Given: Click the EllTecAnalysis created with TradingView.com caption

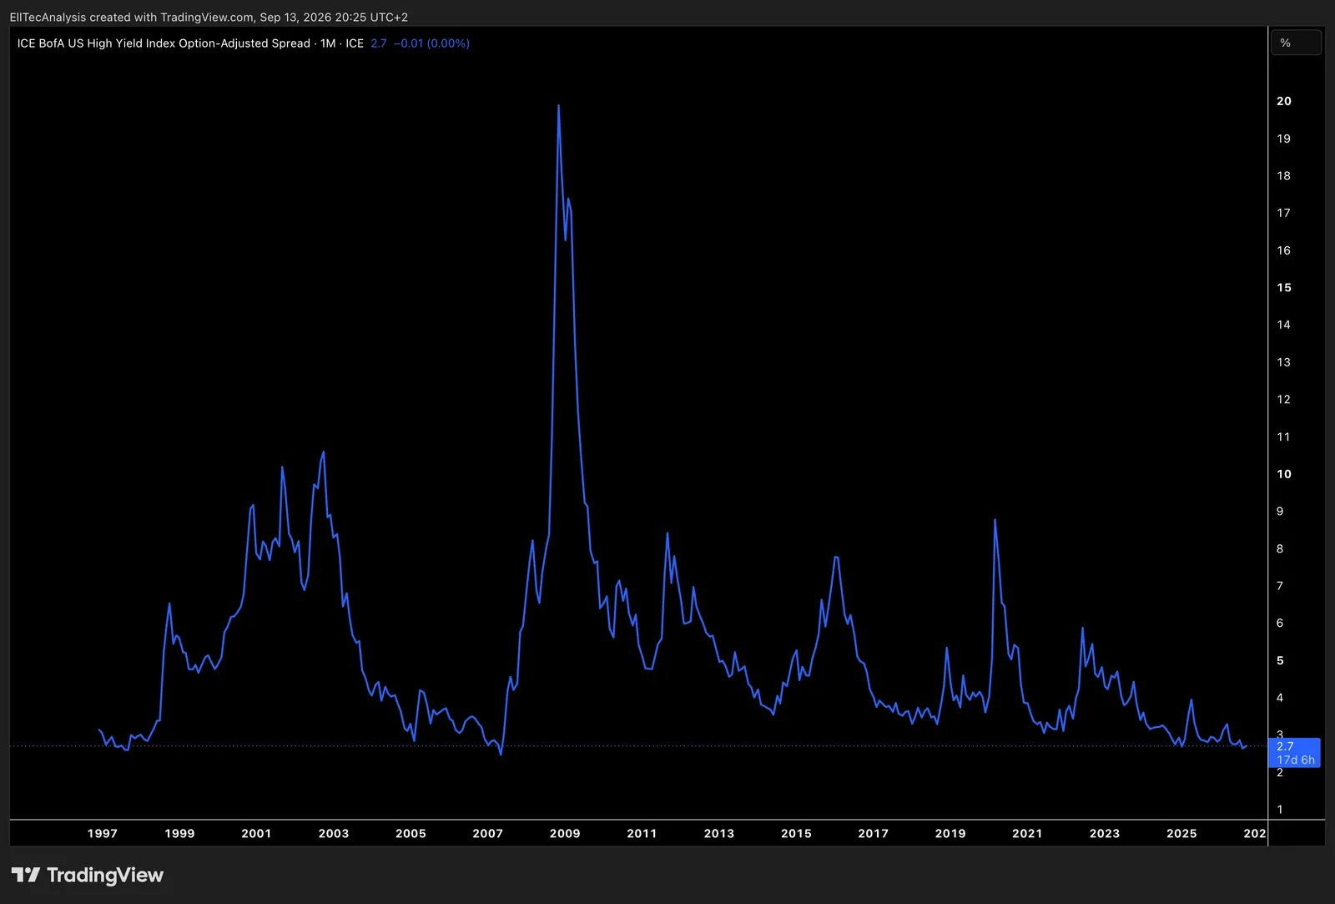Looking at the screenshot, I should point(209,17).
